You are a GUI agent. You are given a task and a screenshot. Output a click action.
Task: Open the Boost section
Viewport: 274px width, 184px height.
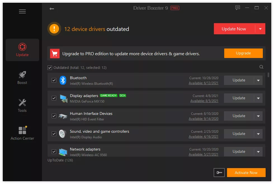click(22, 78)
